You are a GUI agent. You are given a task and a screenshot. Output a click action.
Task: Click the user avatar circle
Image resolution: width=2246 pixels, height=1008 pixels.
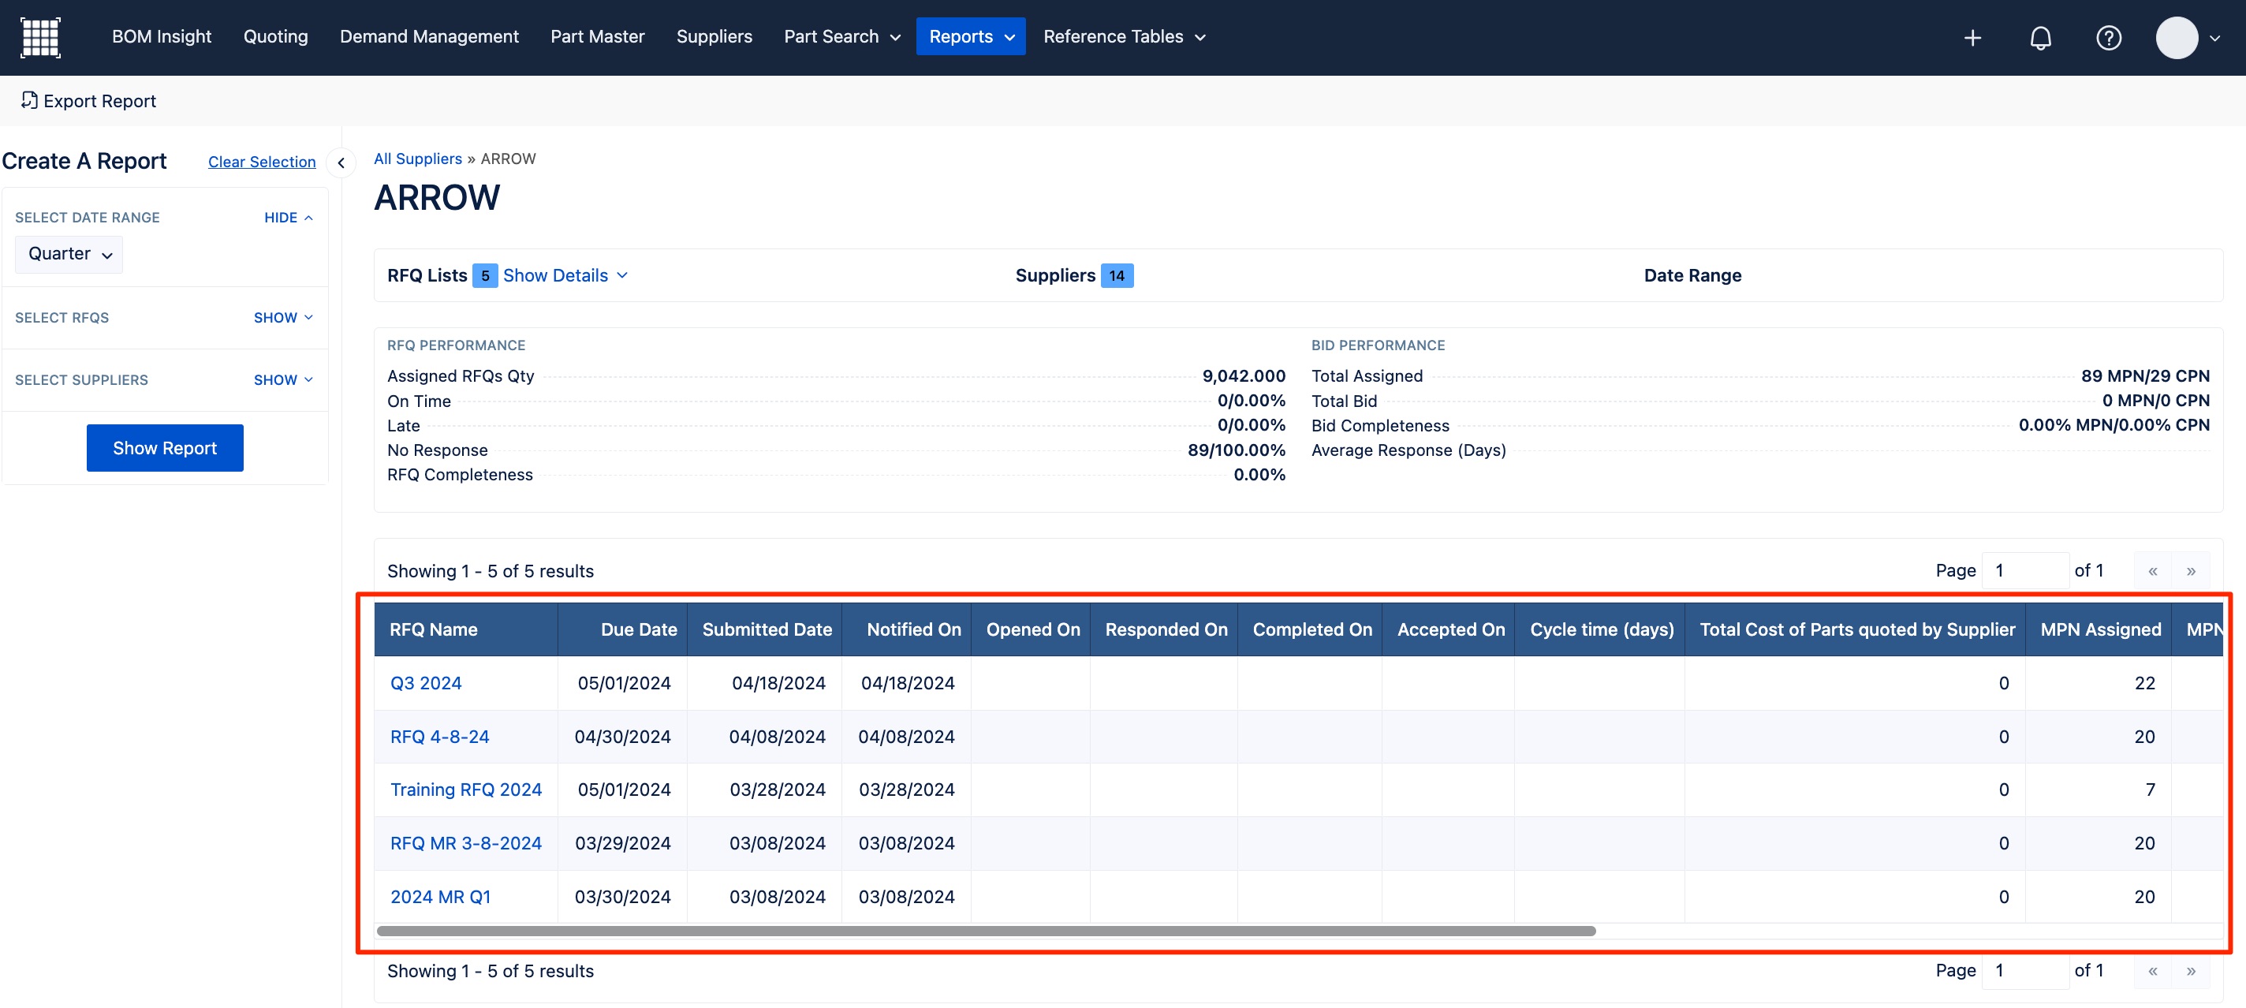2177,38
